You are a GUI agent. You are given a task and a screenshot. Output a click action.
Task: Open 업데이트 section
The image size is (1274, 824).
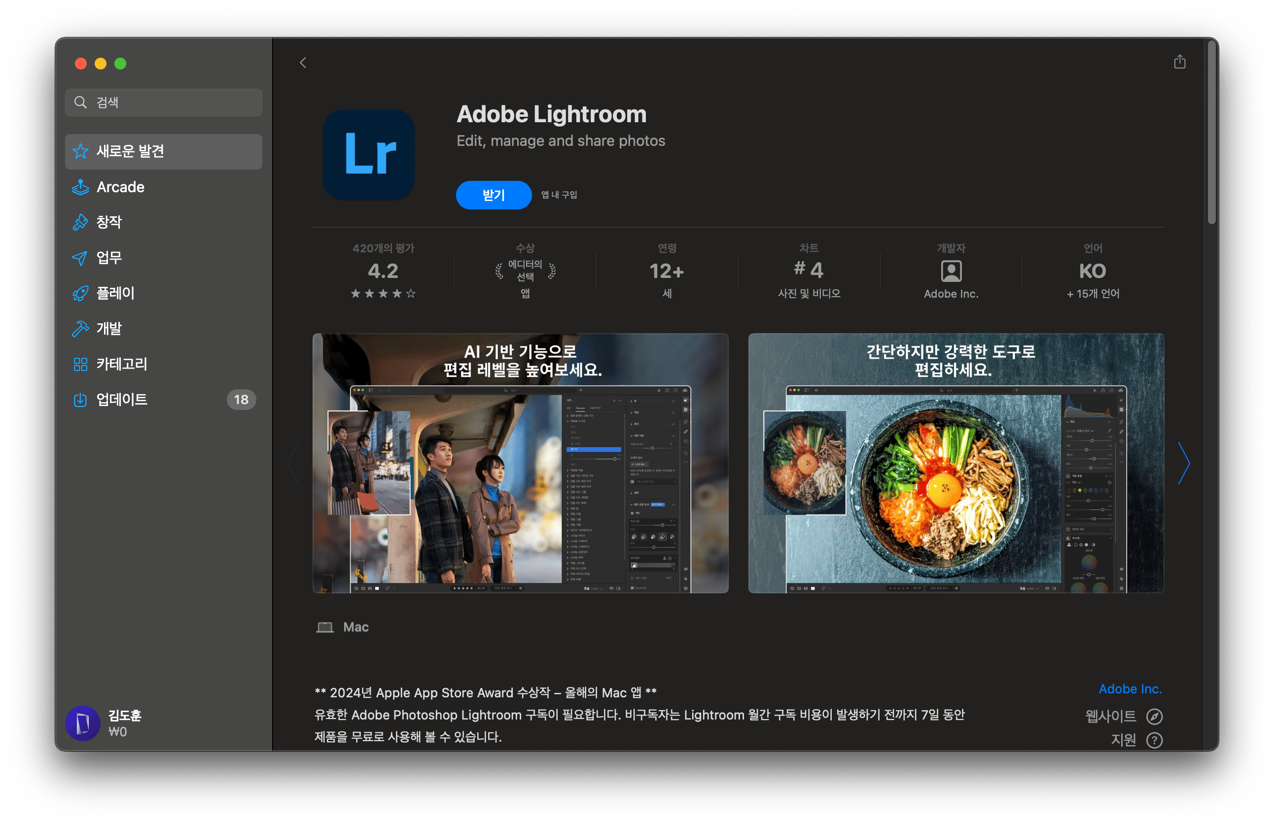(163, 400)
